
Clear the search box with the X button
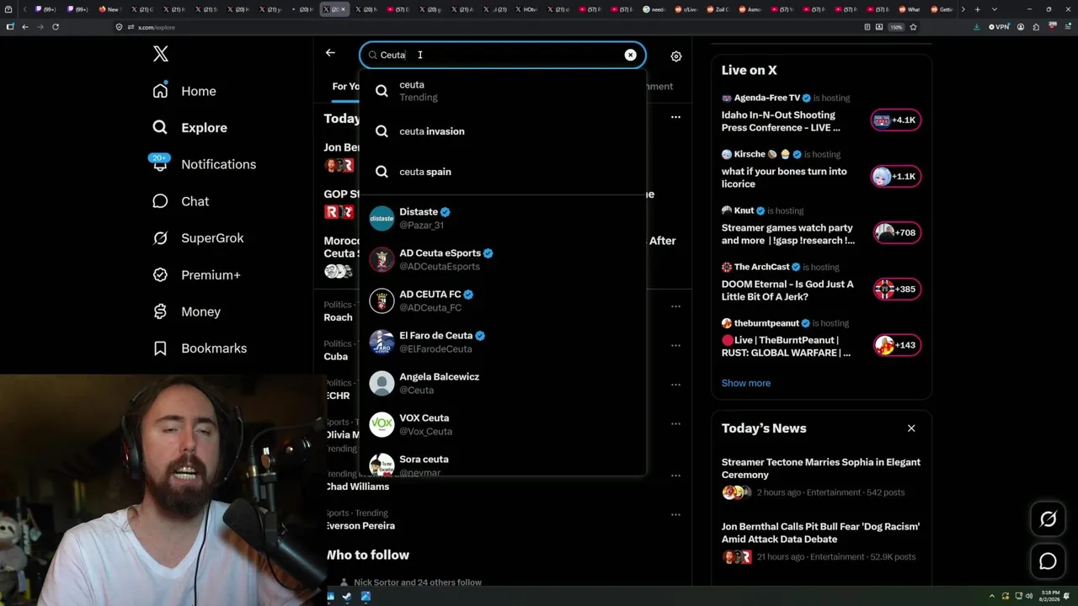(630, 55)
